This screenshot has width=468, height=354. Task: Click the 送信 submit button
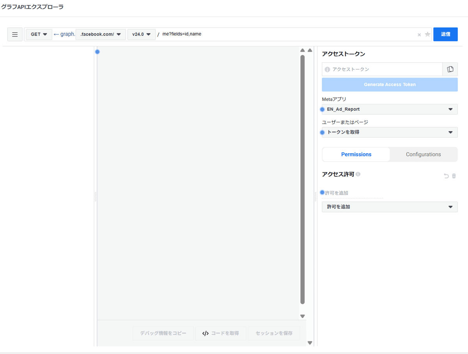pyautogui.click(x=445, y=34)
